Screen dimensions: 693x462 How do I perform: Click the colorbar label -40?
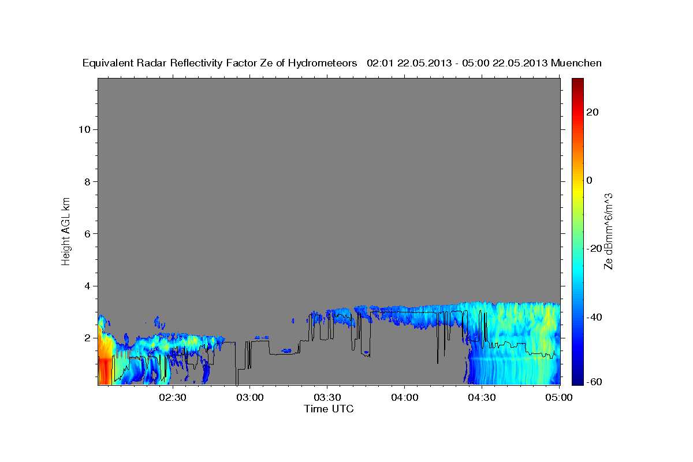(594, 317)
